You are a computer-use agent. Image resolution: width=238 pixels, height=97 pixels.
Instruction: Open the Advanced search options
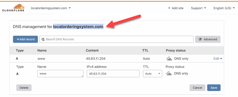[208, 39]
